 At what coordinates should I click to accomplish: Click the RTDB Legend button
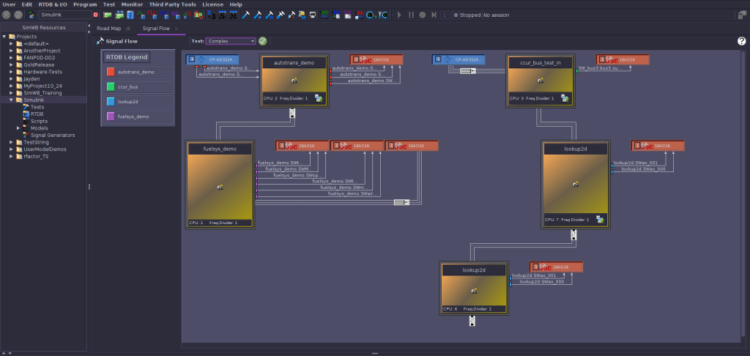point(126,57)
